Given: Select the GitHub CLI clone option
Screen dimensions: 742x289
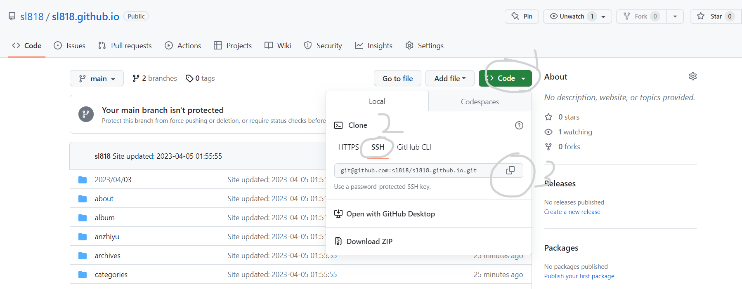Looking at the screenshot, I should [x=414, y=147].
